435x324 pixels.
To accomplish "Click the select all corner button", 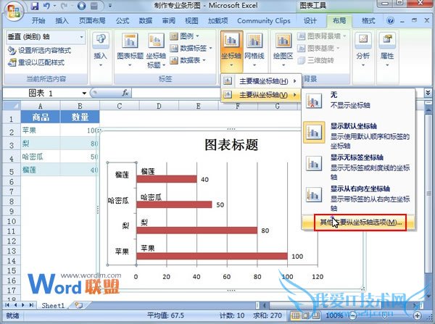I will 12,106.
